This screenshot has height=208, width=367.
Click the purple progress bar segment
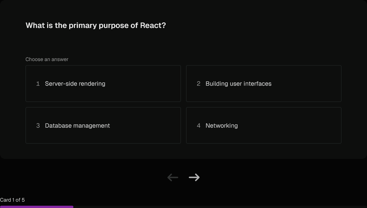[36, 207]
